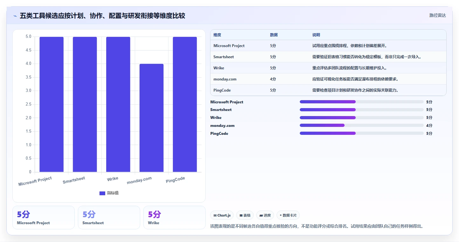Click description 试用应重点围绕排程
459x242 pixels.
(350, 46)
